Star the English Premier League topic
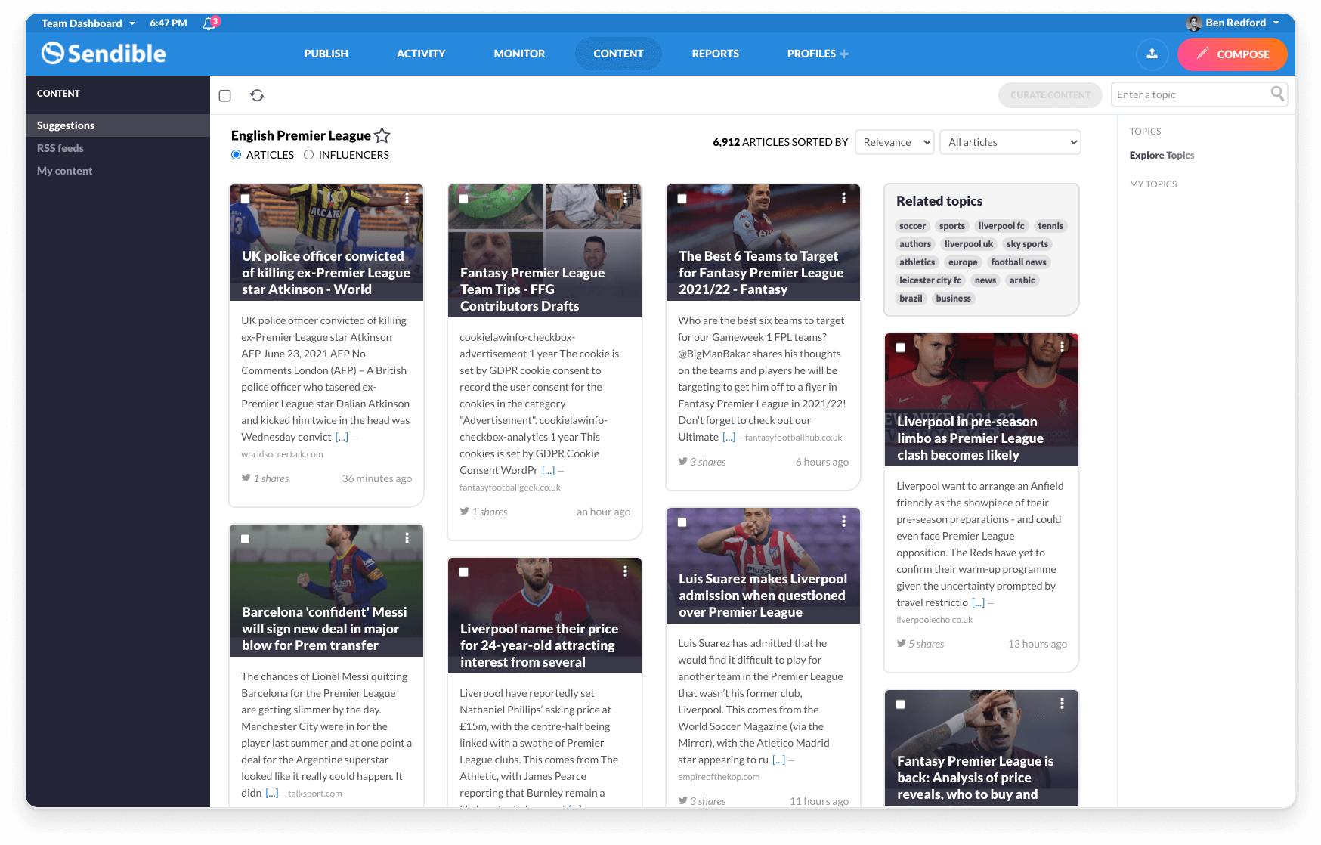 coord(382,135)
